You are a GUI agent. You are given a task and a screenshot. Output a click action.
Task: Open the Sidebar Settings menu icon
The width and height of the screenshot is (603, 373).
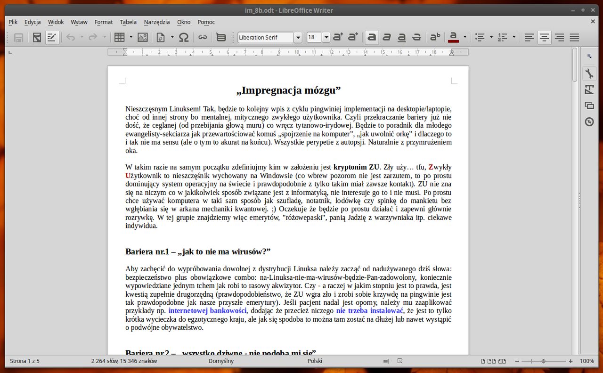pyautogui.click(x=589, y=57)
